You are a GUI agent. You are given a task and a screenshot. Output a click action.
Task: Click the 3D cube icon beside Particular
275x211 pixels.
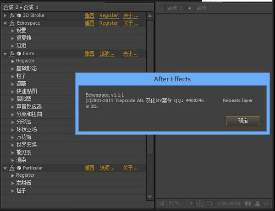19,168
